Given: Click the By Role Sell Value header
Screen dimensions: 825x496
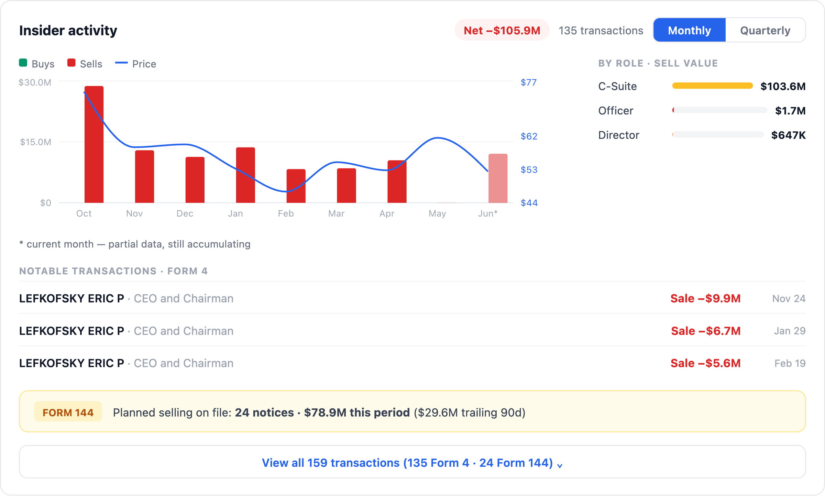Looking at the screenshot, I should tap(658, 63).
